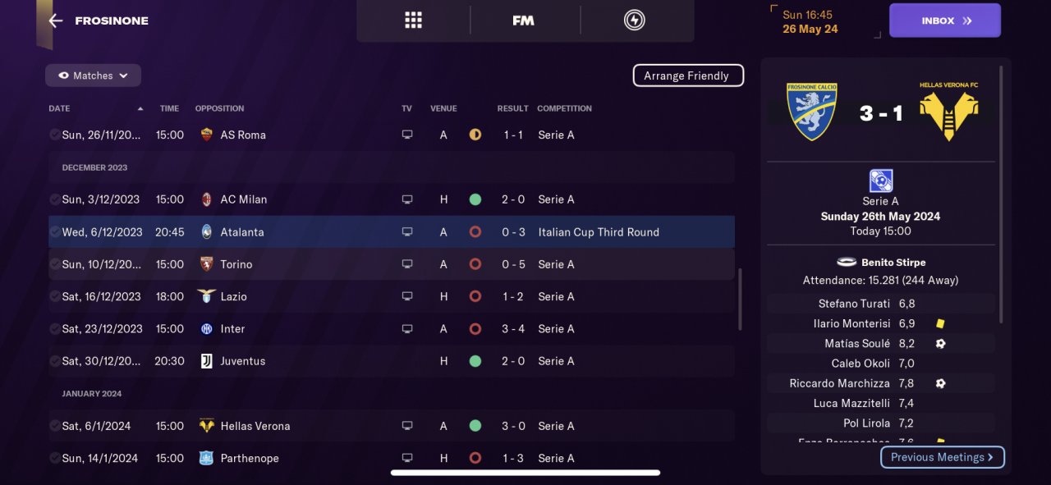Open the lightning quick-action icon
This screenshot has height=485, width=1051.
634,21
